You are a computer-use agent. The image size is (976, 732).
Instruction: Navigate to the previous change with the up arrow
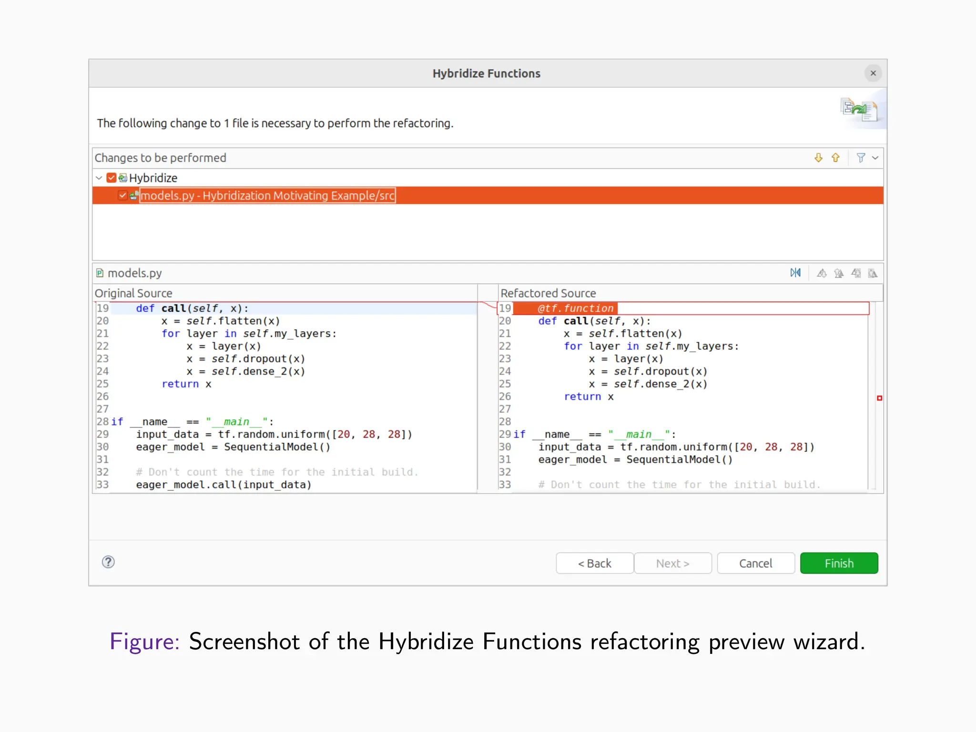[835, 158]
